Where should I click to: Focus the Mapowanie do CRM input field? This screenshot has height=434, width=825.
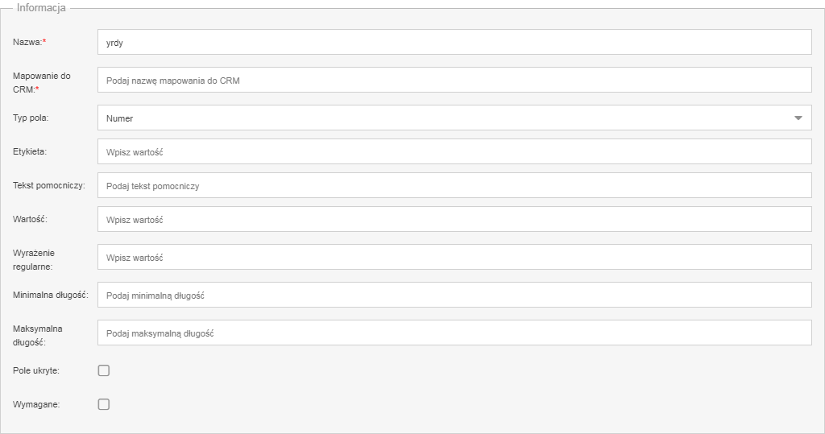[454, 80]
